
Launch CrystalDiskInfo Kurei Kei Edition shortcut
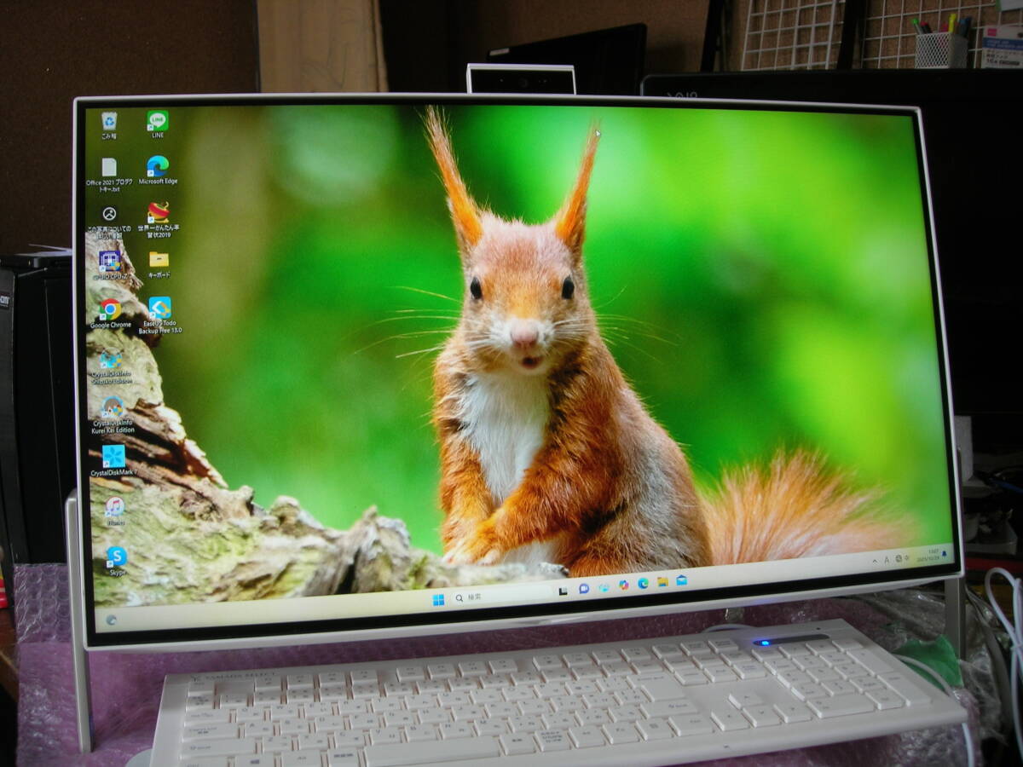[112, 416]
